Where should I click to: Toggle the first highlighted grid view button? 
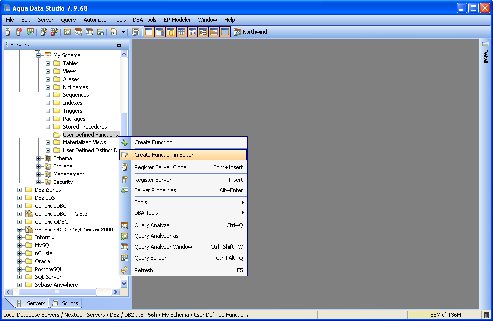[x=149, y=32]
